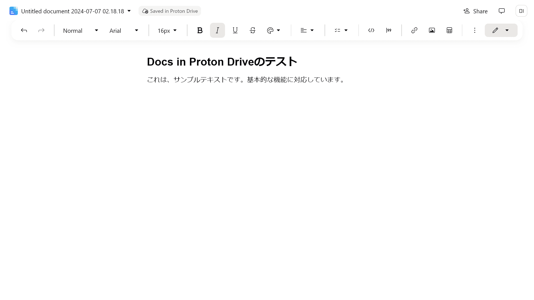This screenshot has height=300, width=534.
Task: Insert a block quote
Action: click(x=389, y=30)
